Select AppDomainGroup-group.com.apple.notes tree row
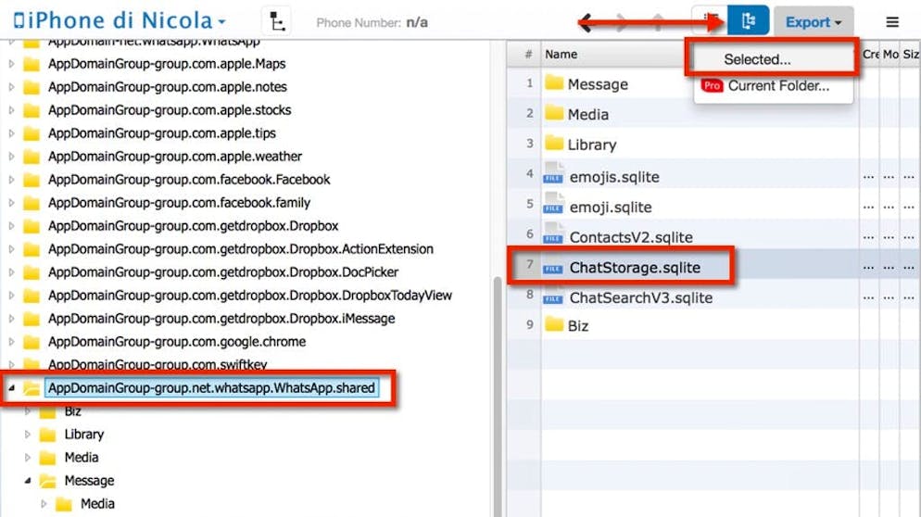Screen dimensions: 921x517 coord(168,87)
